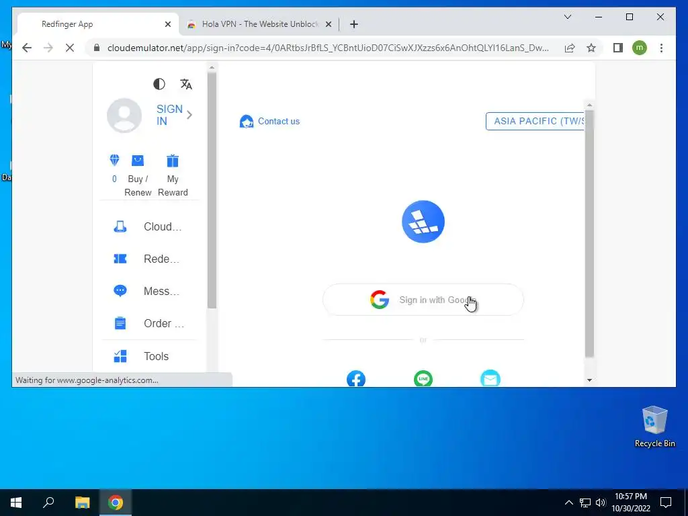Click the Contact us link

pos(279,121)
